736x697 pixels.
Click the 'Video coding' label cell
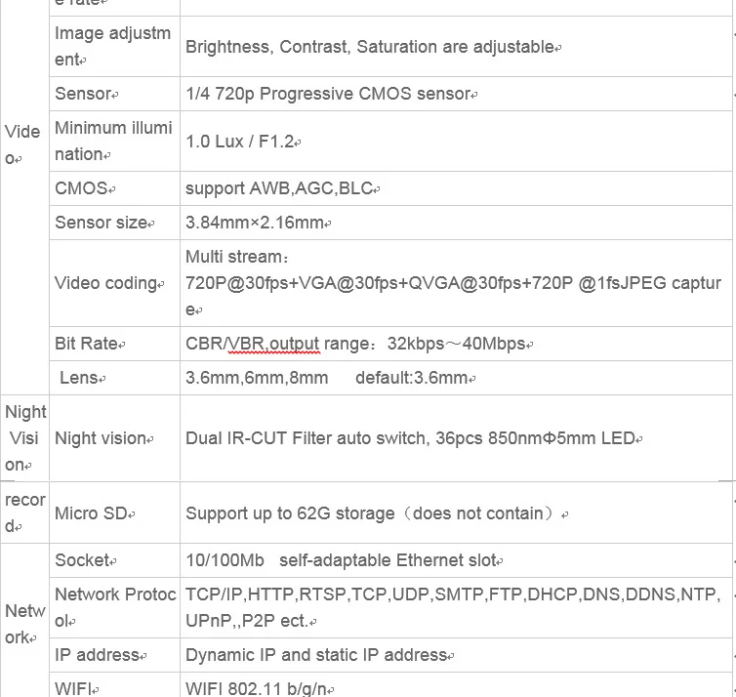114,283
